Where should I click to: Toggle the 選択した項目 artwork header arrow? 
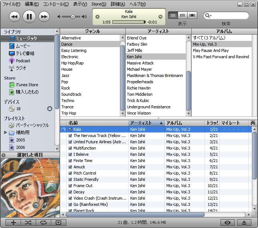tap(4, 155)
